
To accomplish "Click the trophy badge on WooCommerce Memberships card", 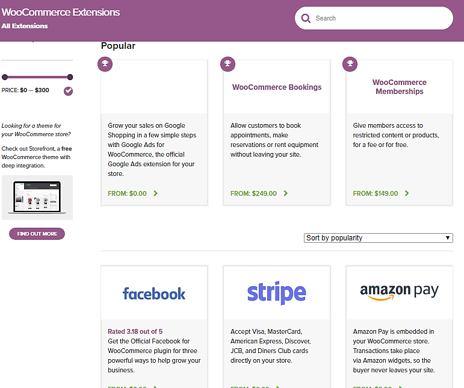I will click(350, 64).
